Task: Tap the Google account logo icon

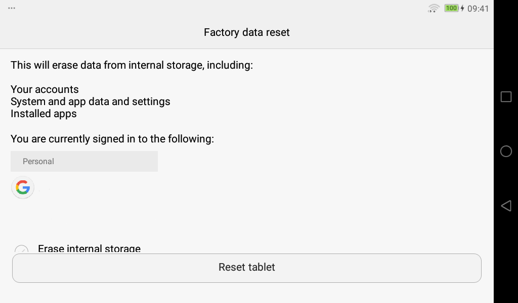Action: [x=22, y=188]
